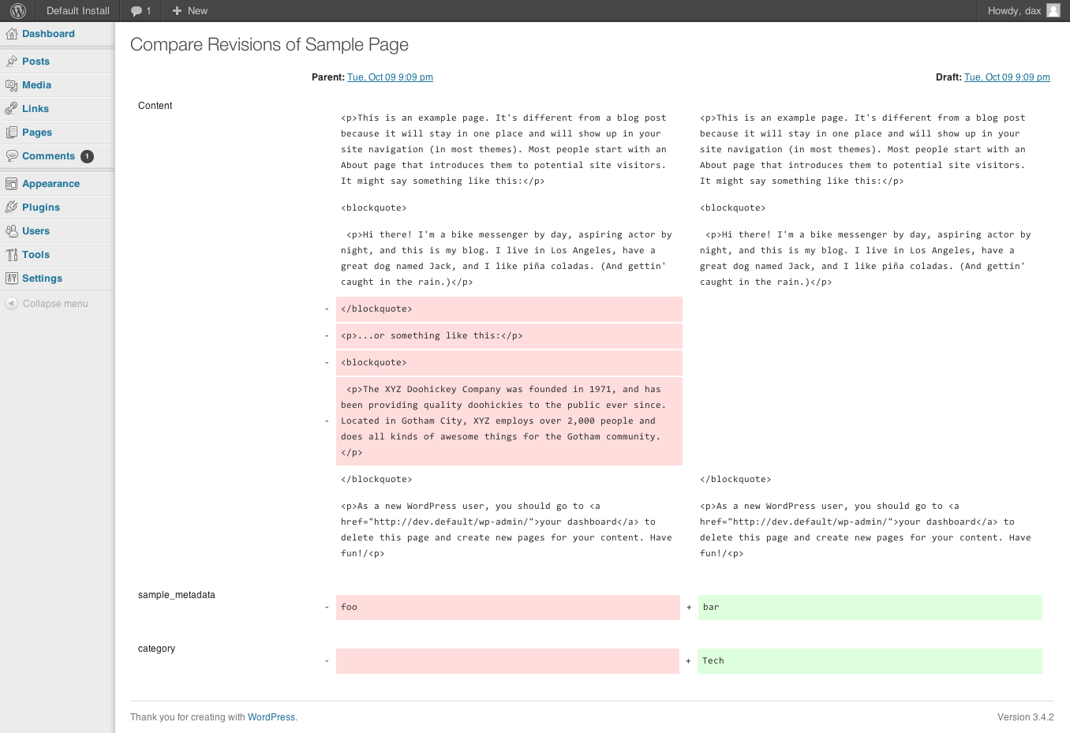Click the Posts pushpin icon
This screenshot has height=733, width=1070.
click(x=11, y=62)
